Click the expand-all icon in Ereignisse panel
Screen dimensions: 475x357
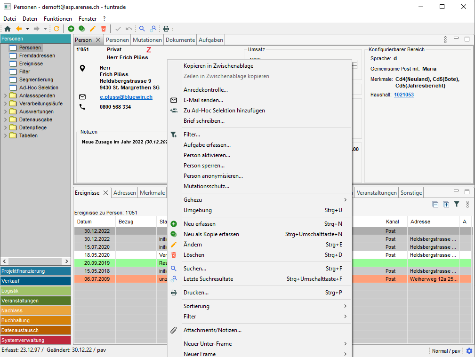click(446, 205)
